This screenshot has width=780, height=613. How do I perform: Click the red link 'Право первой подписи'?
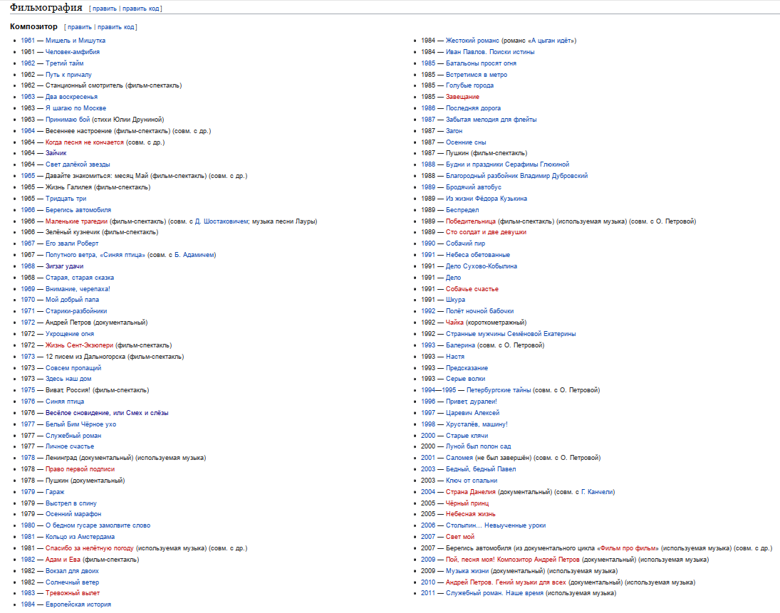pos(80,468)
